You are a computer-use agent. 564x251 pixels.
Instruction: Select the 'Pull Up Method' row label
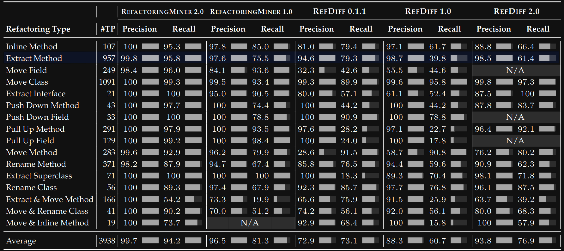[x=35, y=129]
